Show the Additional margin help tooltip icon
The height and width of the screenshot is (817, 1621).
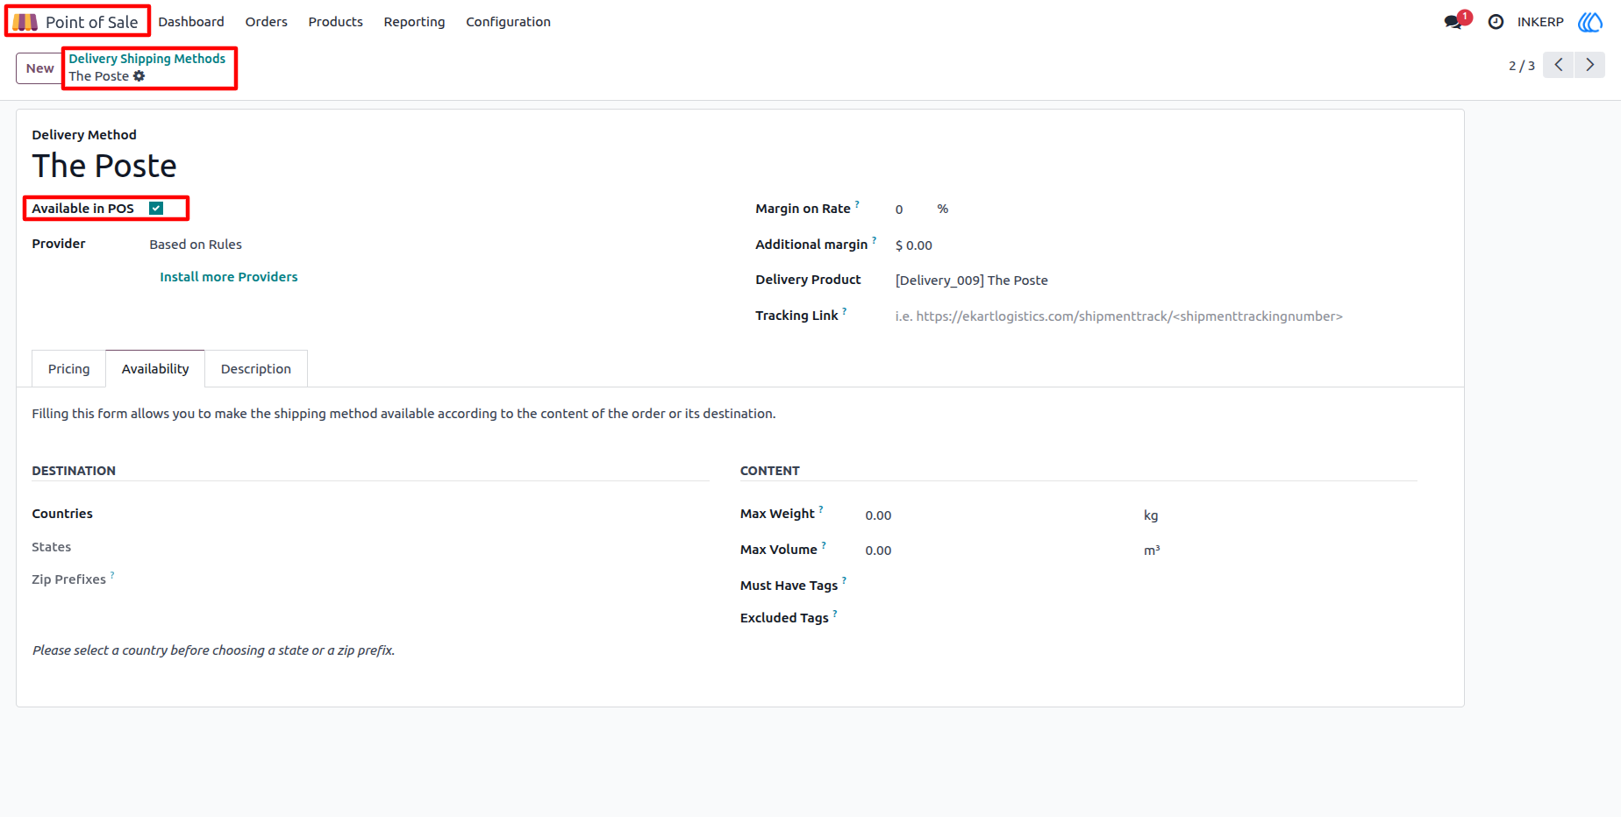click(875, 239)
